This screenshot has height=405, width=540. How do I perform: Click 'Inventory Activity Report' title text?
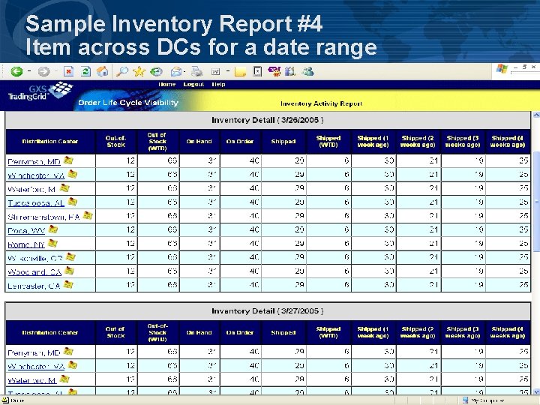[321, 103]
